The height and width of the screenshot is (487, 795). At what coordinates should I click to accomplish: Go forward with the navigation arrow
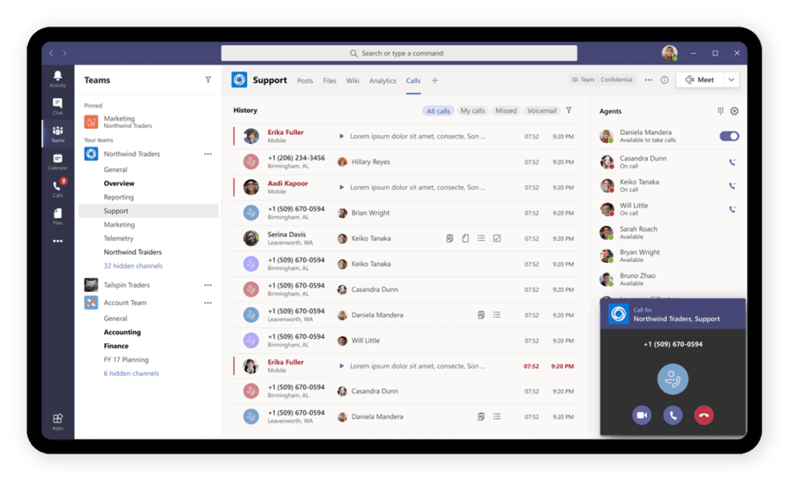(x=64, y=53)
